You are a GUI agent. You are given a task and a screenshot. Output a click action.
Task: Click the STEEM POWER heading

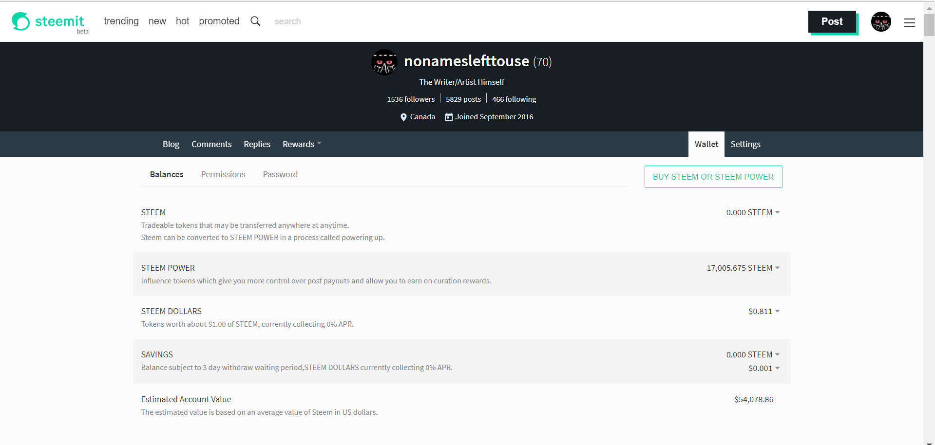168,268
